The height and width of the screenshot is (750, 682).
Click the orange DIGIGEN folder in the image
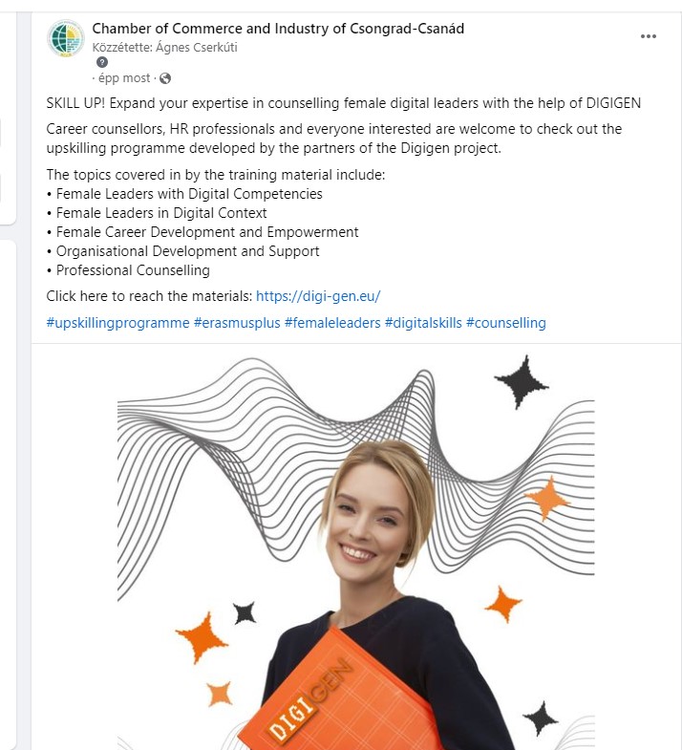pyautogui.click(x=339, y=694)
